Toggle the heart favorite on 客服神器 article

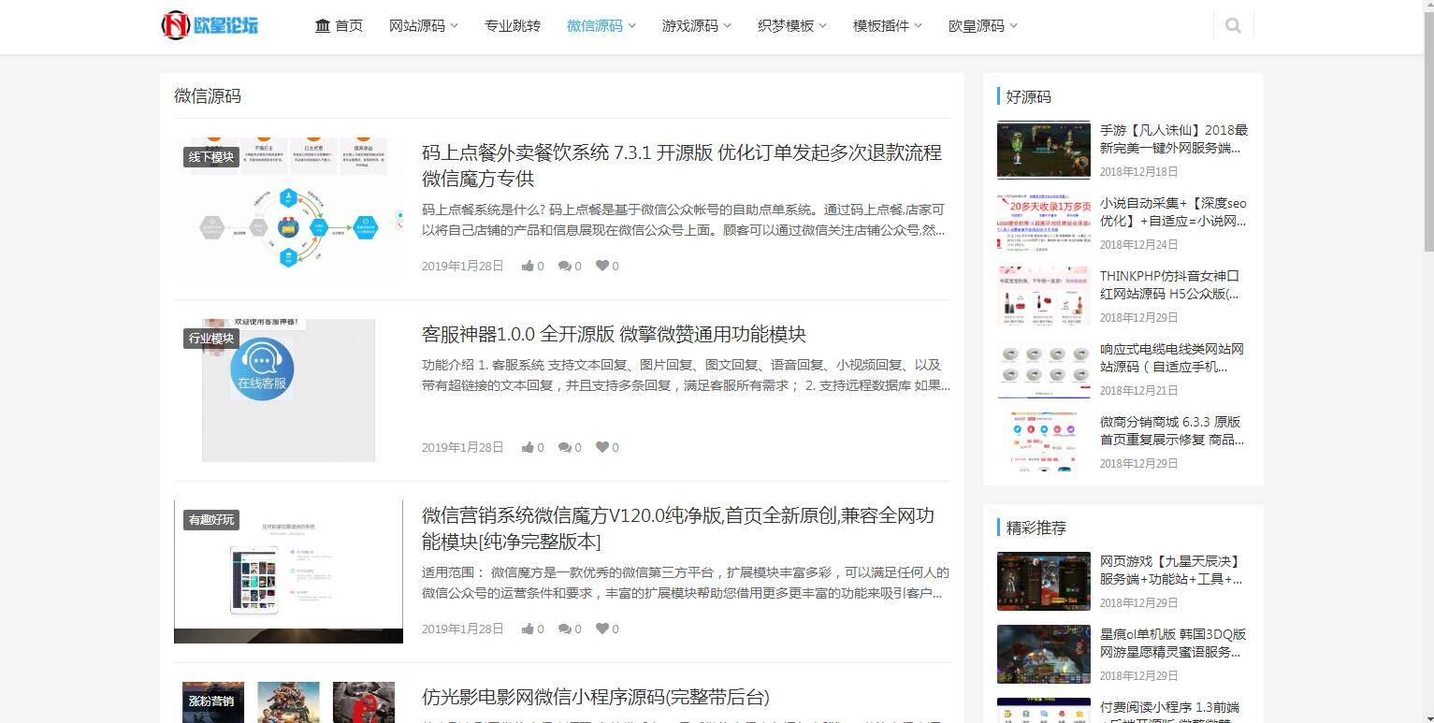coord(601,447)
